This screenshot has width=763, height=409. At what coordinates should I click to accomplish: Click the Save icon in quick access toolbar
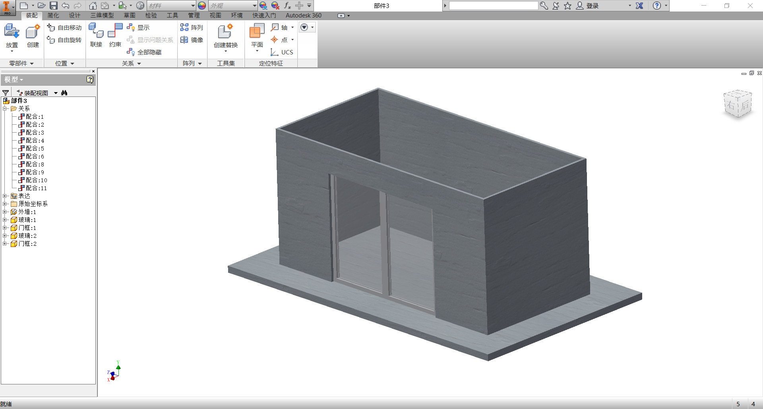point(54,6)
